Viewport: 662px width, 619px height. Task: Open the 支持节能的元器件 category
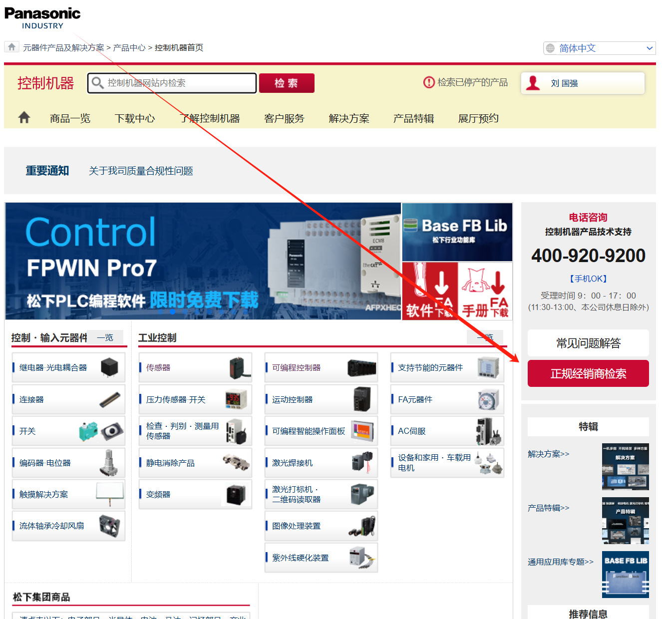pos(447,367)
